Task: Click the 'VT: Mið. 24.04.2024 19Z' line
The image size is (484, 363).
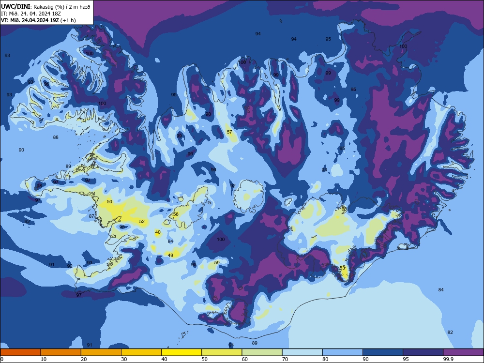Action: pos(30,20)
